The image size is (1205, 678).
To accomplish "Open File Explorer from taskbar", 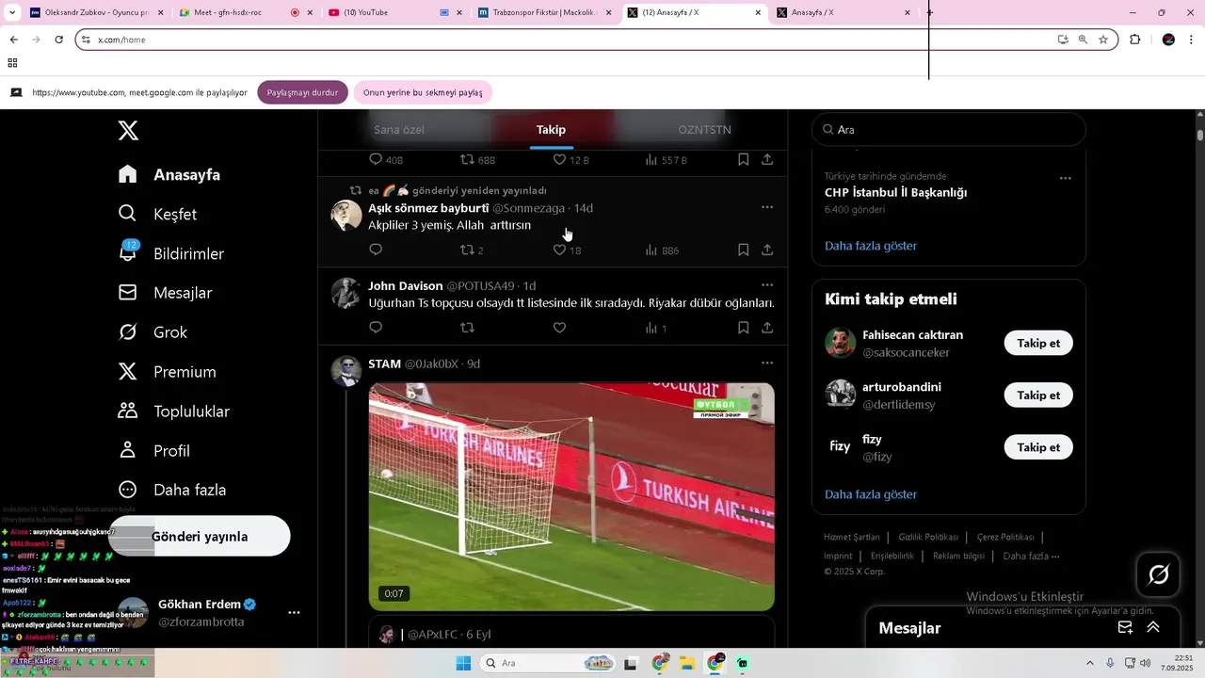I will (688, 663).
